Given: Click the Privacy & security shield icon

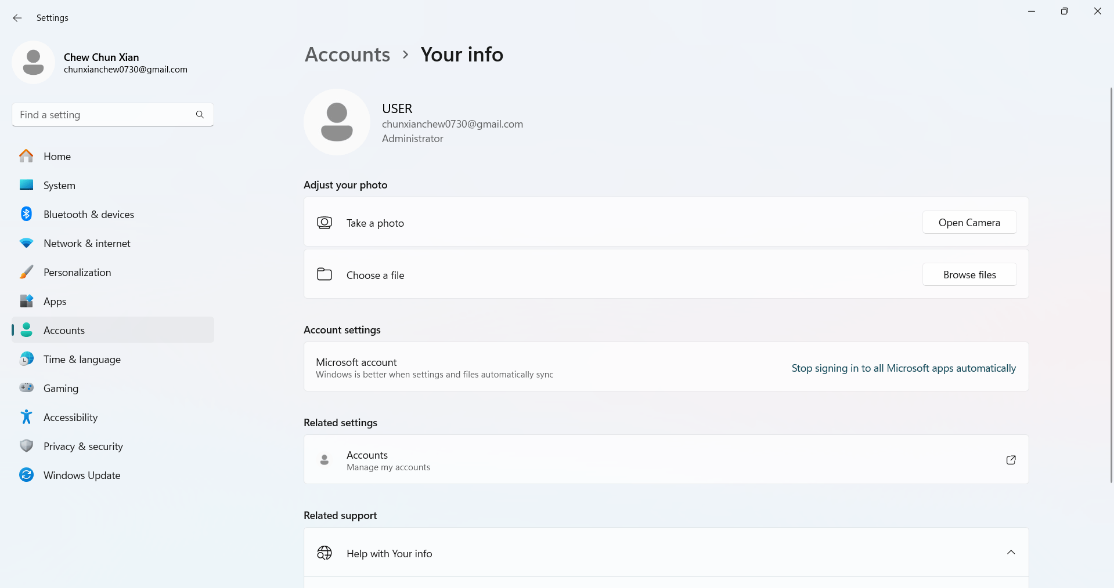Looking at the screenshot, I should pos(26,446).
